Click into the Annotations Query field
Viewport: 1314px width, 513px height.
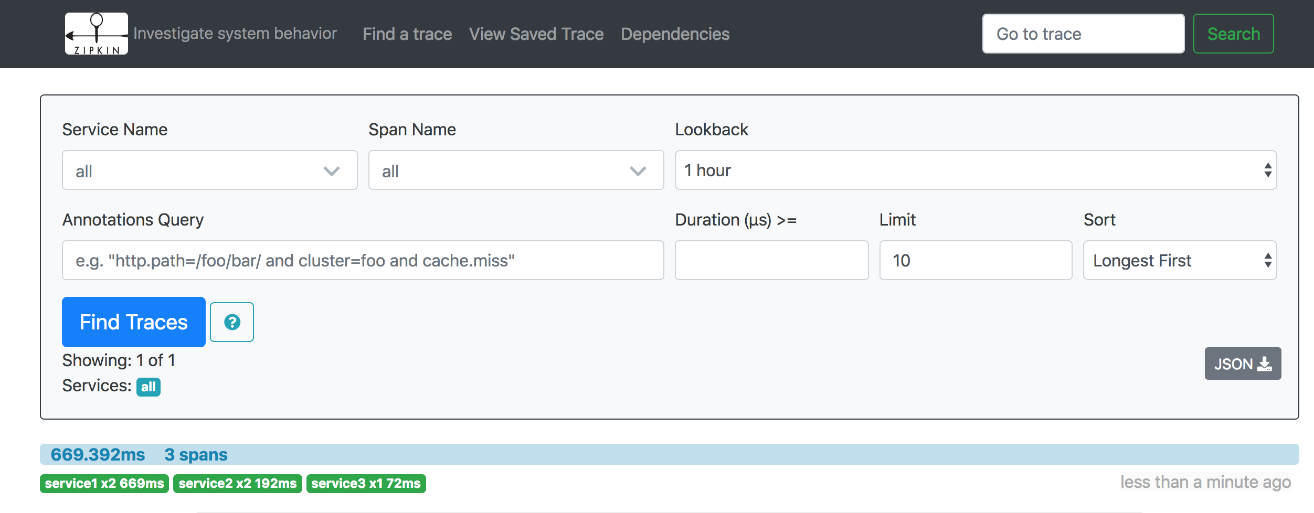point(363,260)
